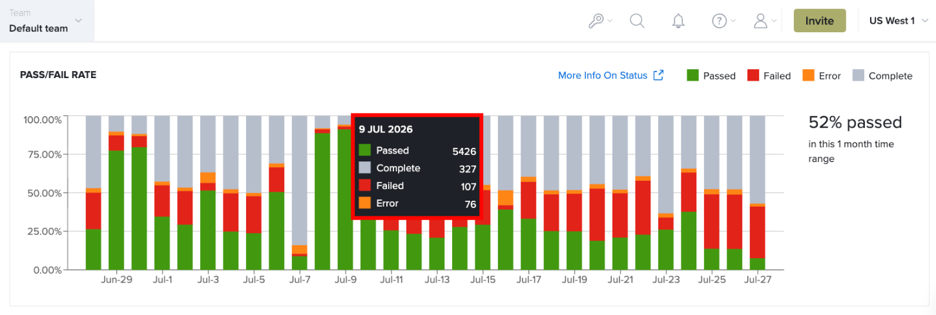Open the access key icon menu
The image size is (936, 315).
(x=600, y=21)
